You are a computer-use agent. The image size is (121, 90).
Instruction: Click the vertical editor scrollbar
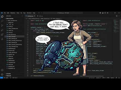(x=120, y=35)
